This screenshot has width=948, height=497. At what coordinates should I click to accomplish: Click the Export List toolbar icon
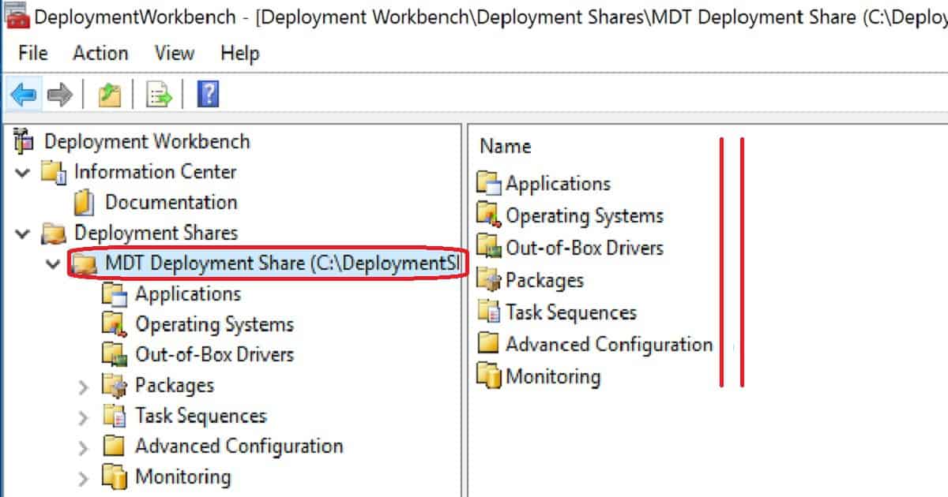tap(160, 95)
